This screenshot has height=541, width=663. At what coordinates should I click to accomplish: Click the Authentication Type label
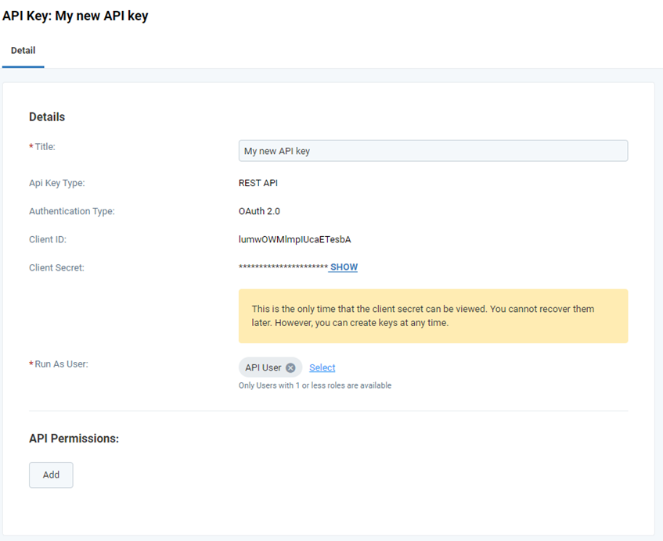pos(71,211)
